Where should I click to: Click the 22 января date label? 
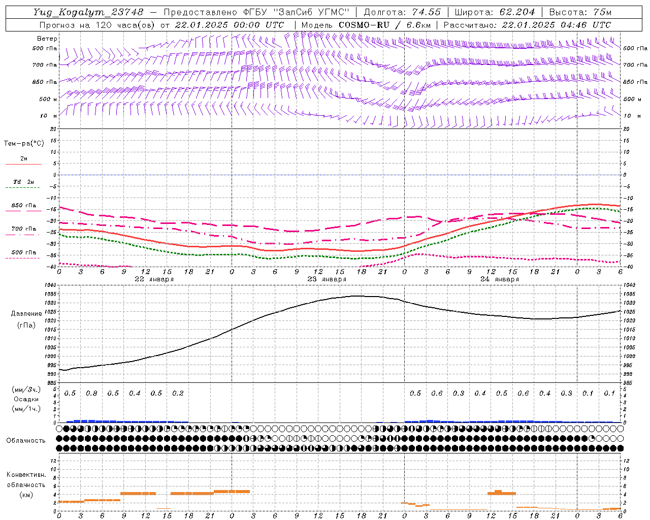[x=154, y=279]
